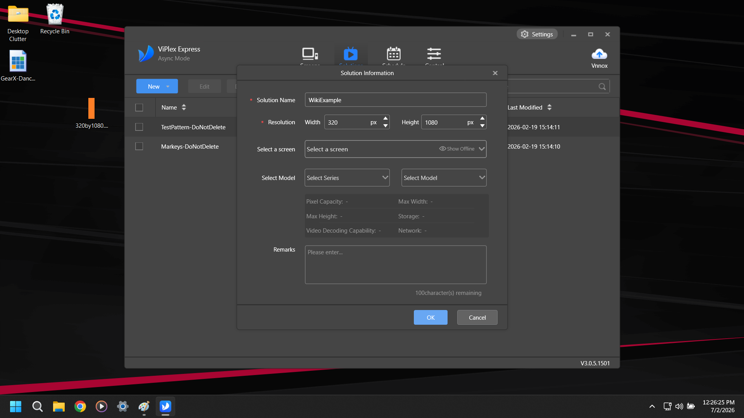
Task: Expand the Select Series dropdown
Action: pos(347,178)
